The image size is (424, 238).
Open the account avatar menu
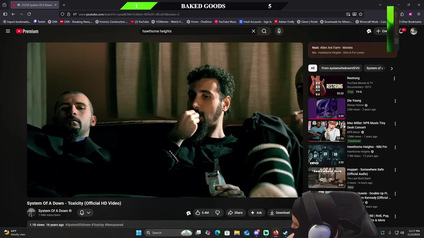(414, 31)
